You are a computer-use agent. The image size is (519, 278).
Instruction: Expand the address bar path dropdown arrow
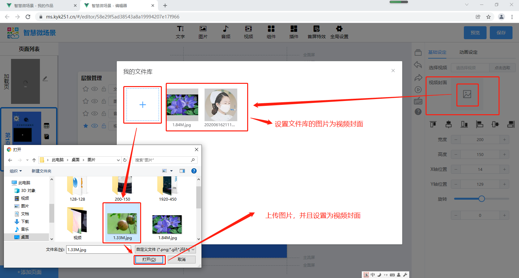tap(118, 160)
